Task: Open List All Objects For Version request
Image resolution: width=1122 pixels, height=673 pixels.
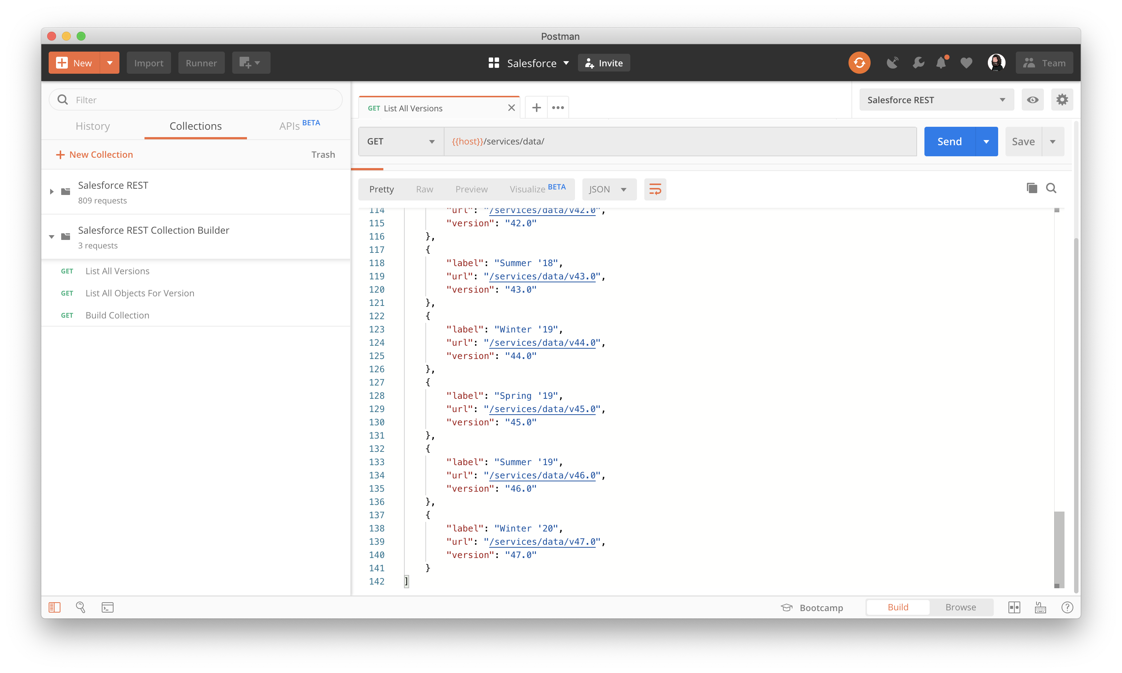Action: (x=140, y=293)
